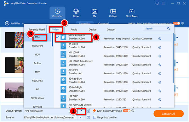The width and height of the screenshot is (189, 122).
Task: Check Merge into one file
Action: 95,117
